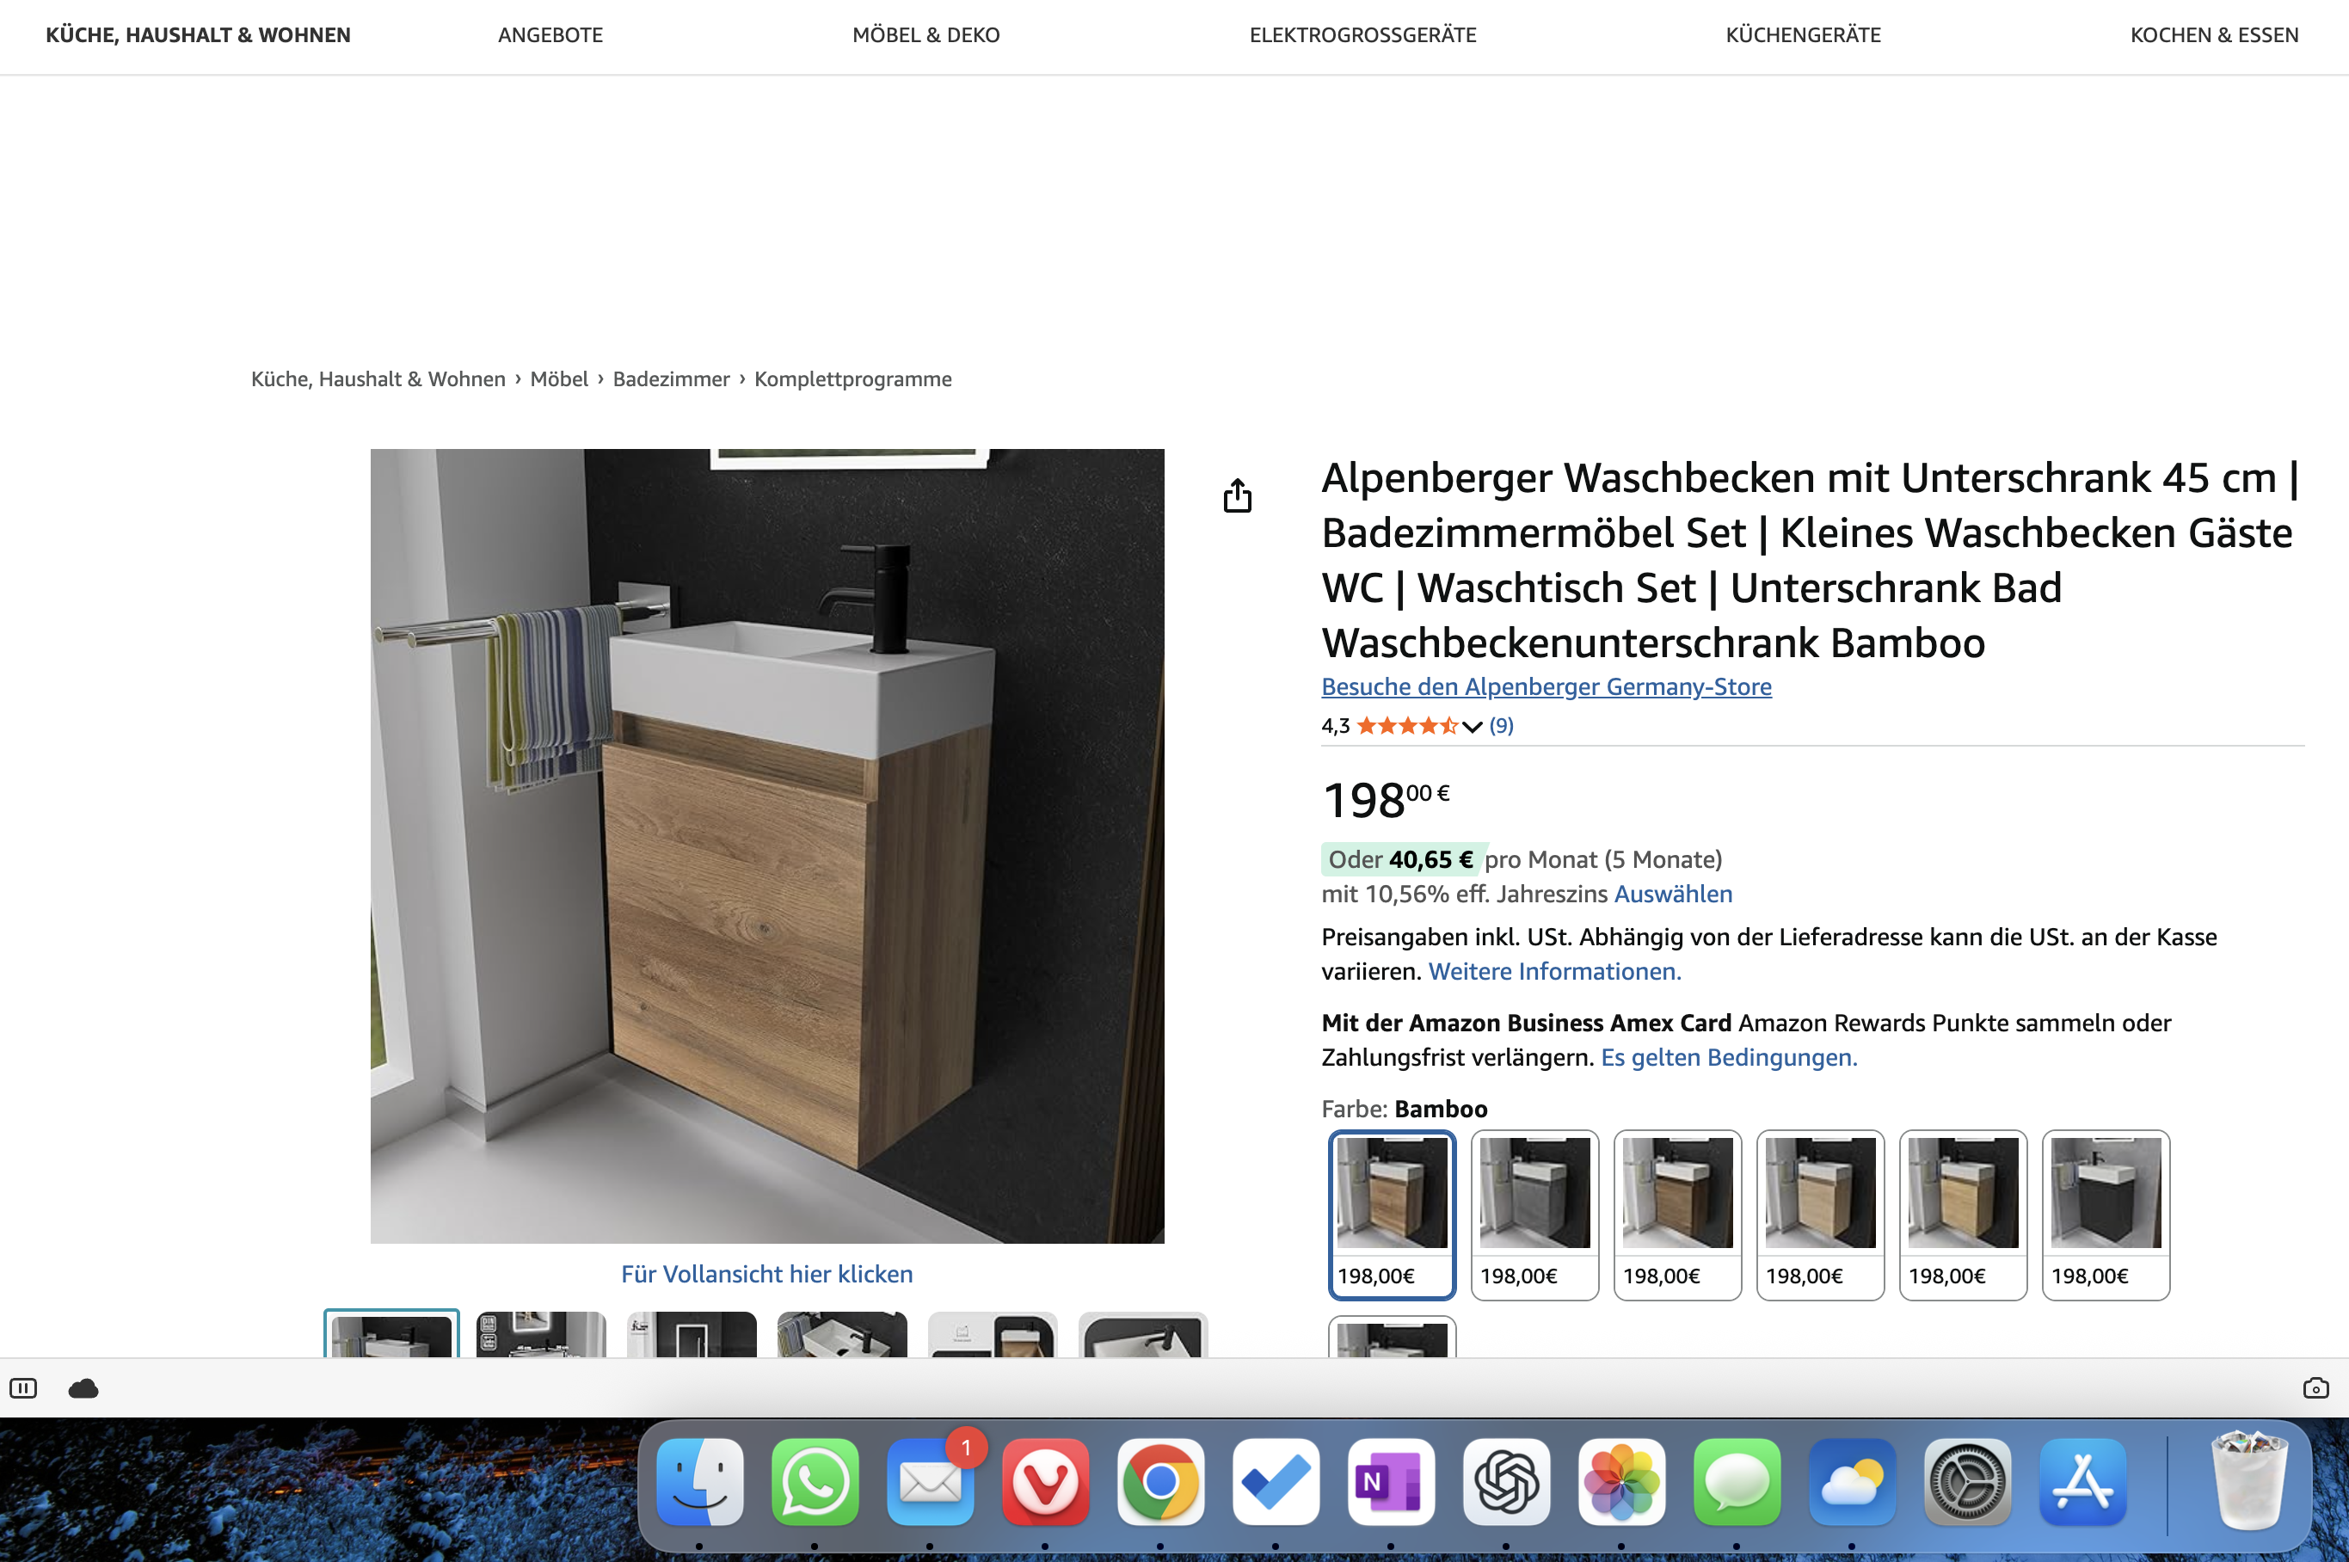This screenshot has width=2349, height=1562.
Task: Click the Auswählen installment link
Action: pyautogui.click(x=1673, y=894)
